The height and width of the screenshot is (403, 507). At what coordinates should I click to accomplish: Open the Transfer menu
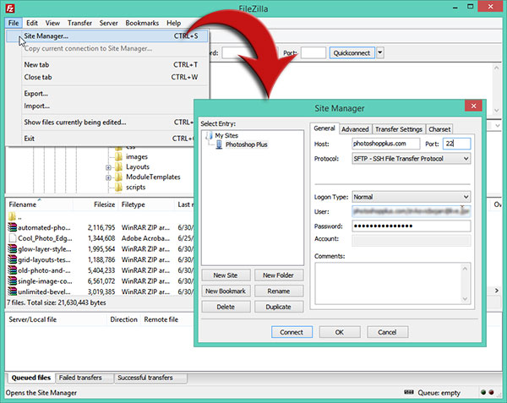[79, 23]
